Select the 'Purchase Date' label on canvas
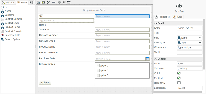This screenshot has width=206, height=94. [x=47, y=58]
